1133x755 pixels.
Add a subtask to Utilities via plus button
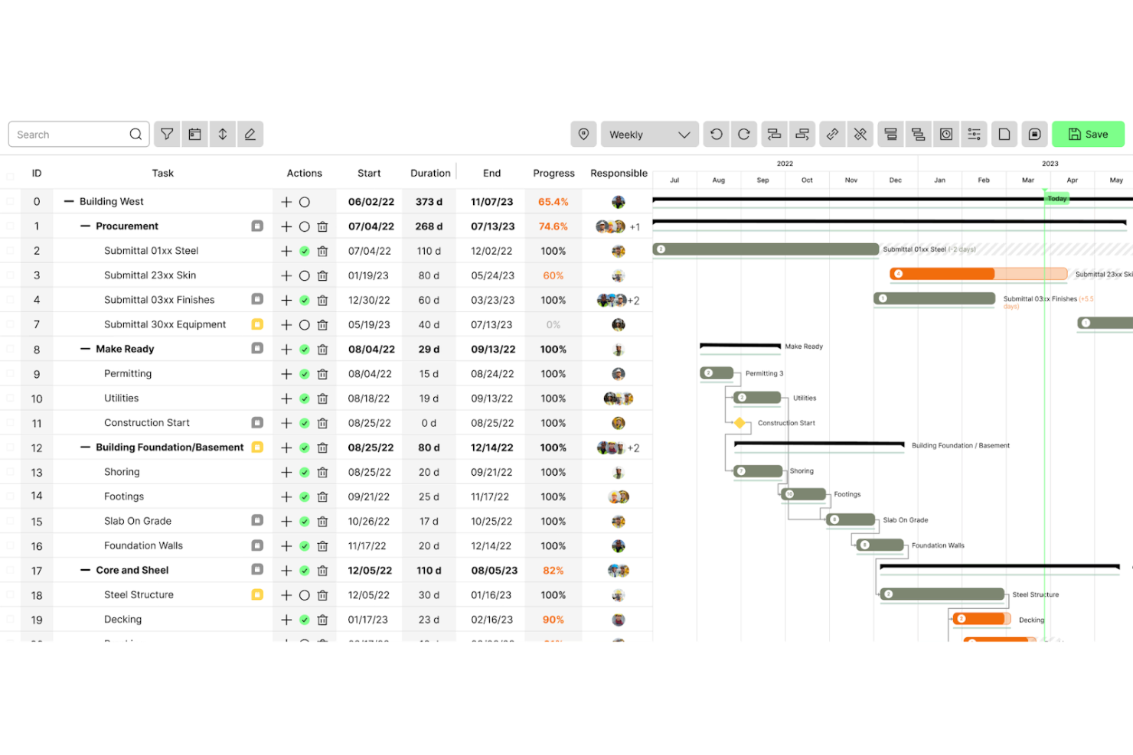click(x=286, y=398)
